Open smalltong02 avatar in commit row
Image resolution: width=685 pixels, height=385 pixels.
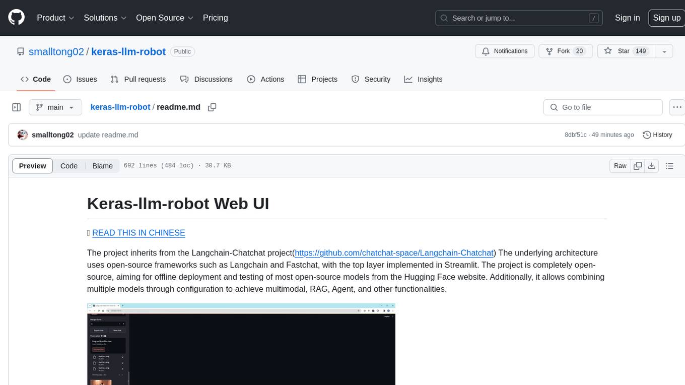22,135
